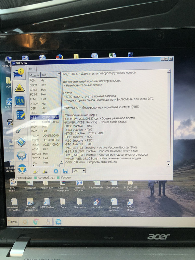The height and width of the screenshot is (260, 195).
Task: Click the module list scroll-down arrow
Action: tap(61, 162)
